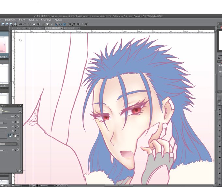Viewport: 222px width, 187px height.
Task: Click the last pen-shaped icon in the command bar
Action: click(86, 24)
